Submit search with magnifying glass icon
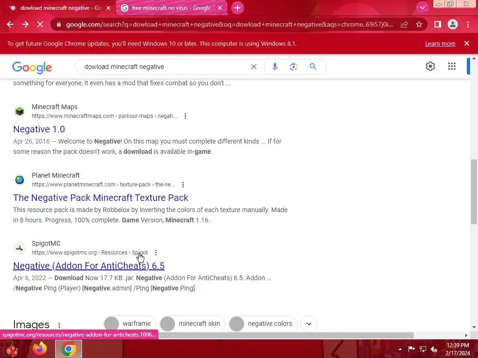Viewport: 478px width, 358px height. click(x=313, y=67)
